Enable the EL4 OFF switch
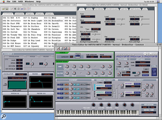This screenshot has height=120, width=162. point(67,98)
